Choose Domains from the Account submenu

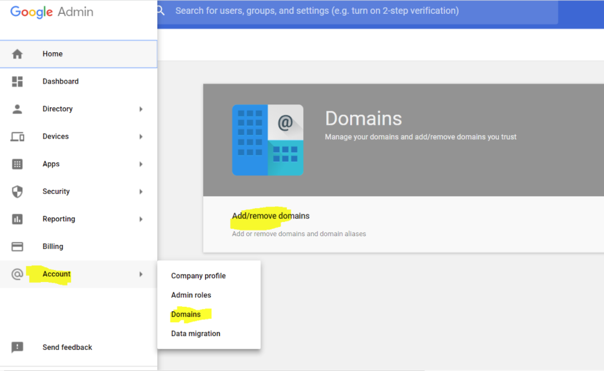186,314
